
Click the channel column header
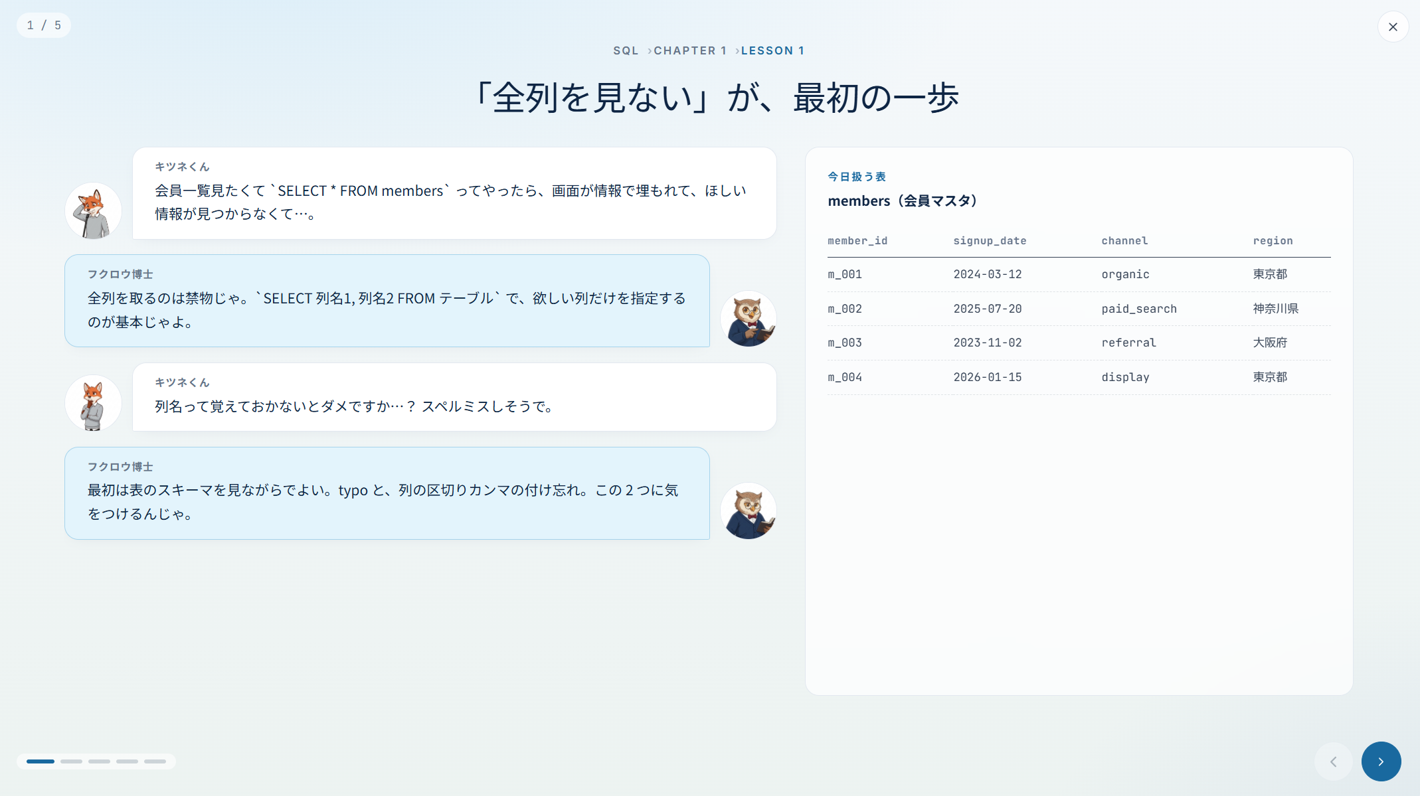pos(1124,241)
